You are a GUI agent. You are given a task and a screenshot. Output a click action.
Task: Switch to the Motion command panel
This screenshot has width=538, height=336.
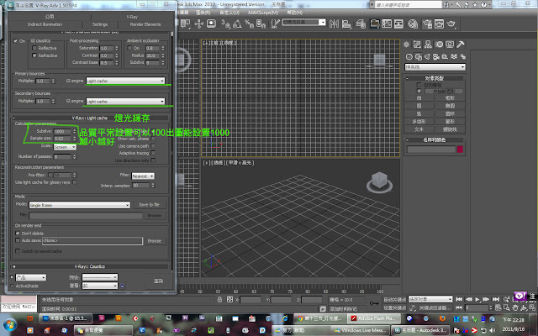click(439, 45)
